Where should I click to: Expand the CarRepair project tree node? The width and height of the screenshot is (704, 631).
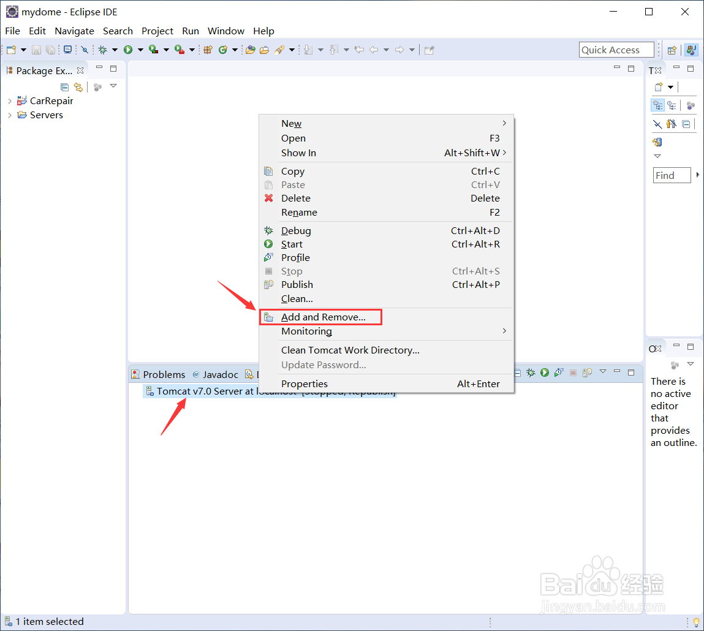click(10, 102)
